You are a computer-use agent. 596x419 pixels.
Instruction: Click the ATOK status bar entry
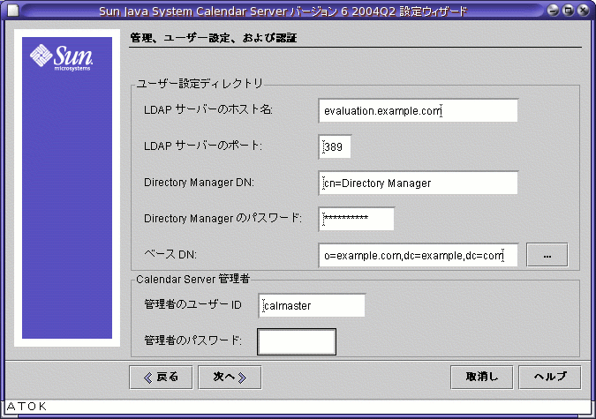coord(26,407)
